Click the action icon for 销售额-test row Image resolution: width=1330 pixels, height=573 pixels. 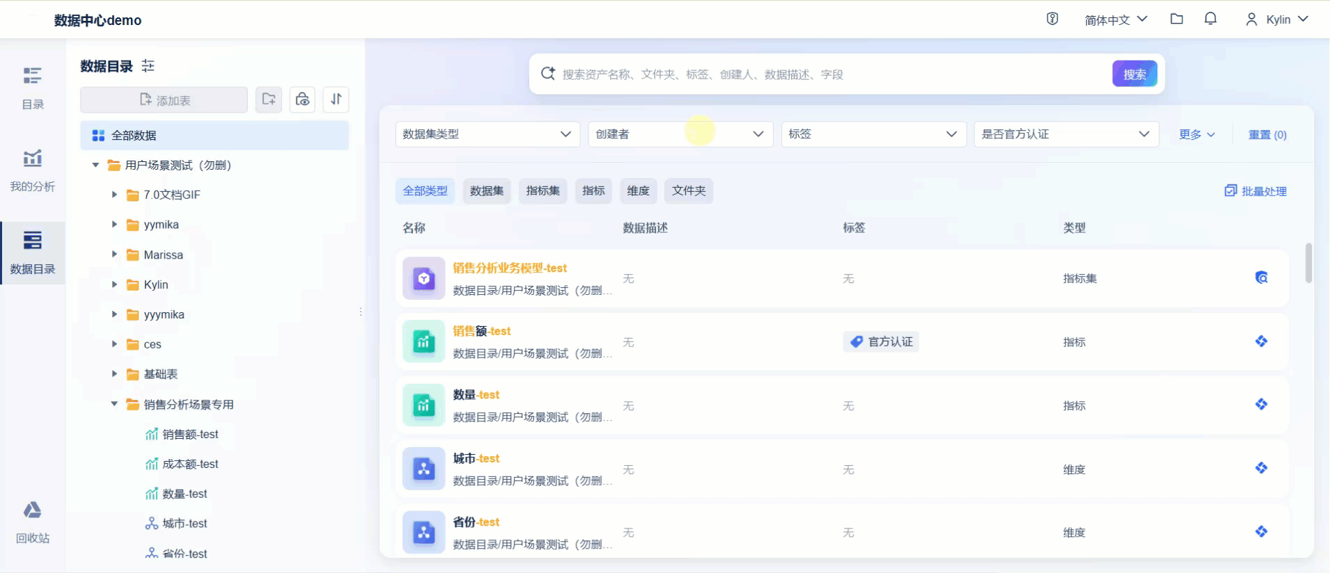click(1261, 341)
